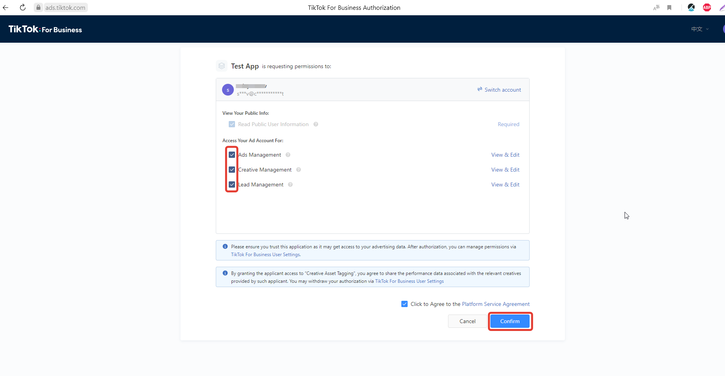Bookmark this page with the bookmark icon
The height and width of the screenshot is (376, 725).
[669, 7]
